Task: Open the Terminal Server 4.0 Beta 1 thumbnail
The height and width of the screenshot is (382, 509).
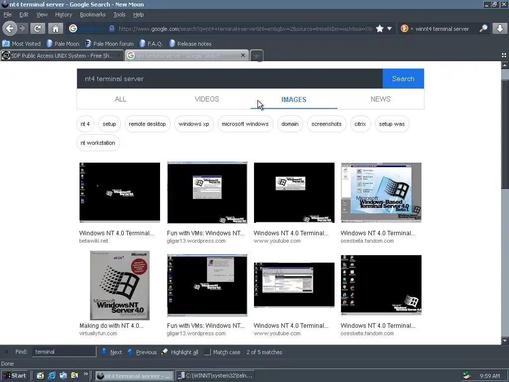Action: (381, 192)
